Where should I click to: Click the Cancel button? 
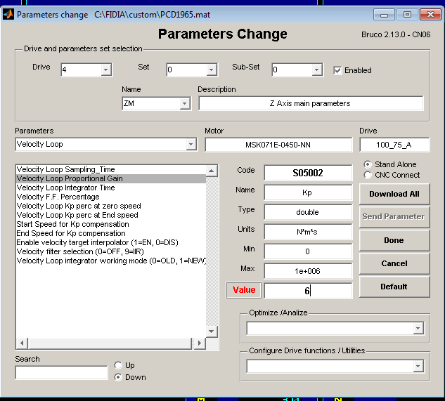coord(394,263)
